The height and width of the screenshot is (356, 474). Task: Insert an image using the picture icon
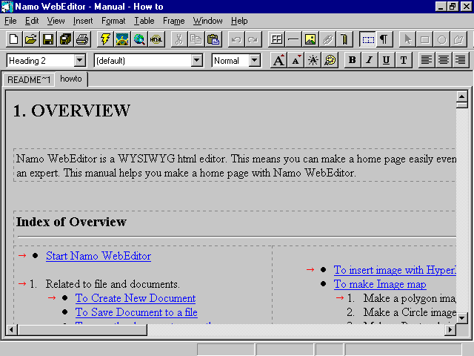coord(311,39)
